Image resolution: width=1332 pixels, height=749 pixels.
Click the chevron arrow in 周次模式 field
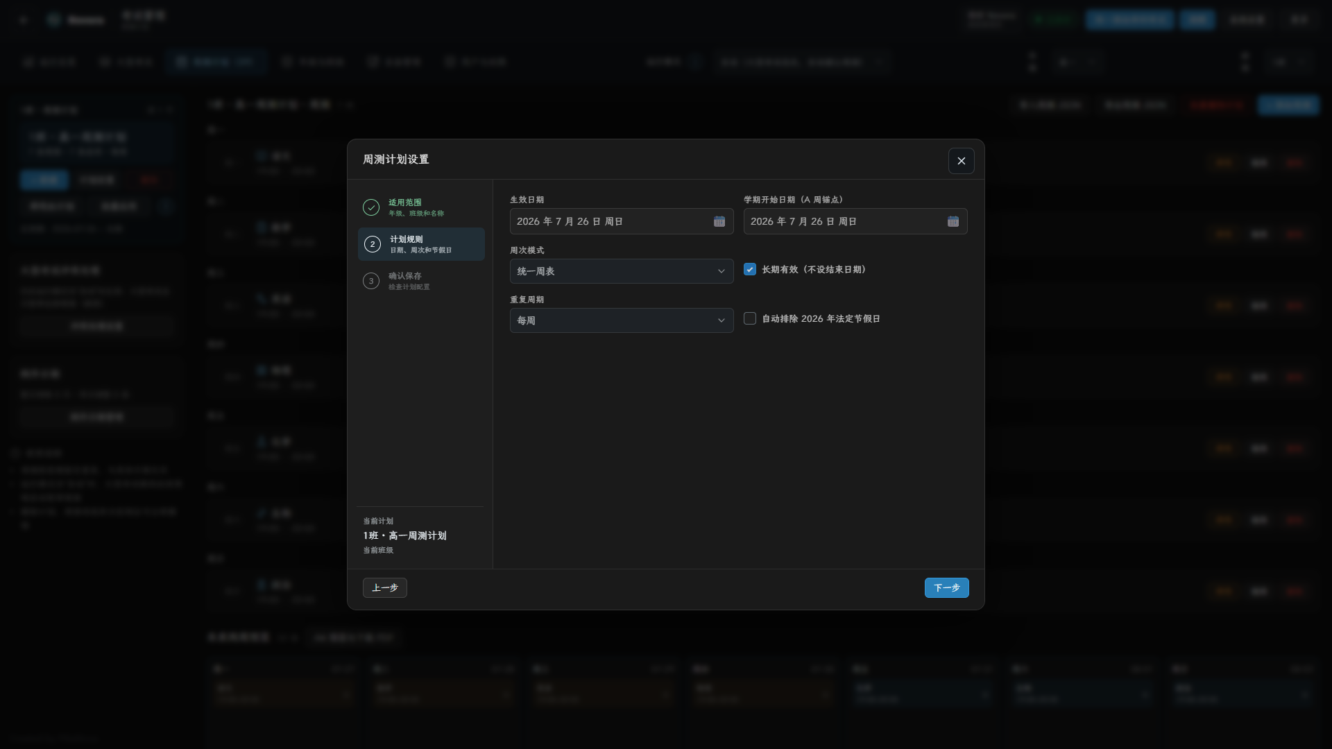click(x=721, y=271)
